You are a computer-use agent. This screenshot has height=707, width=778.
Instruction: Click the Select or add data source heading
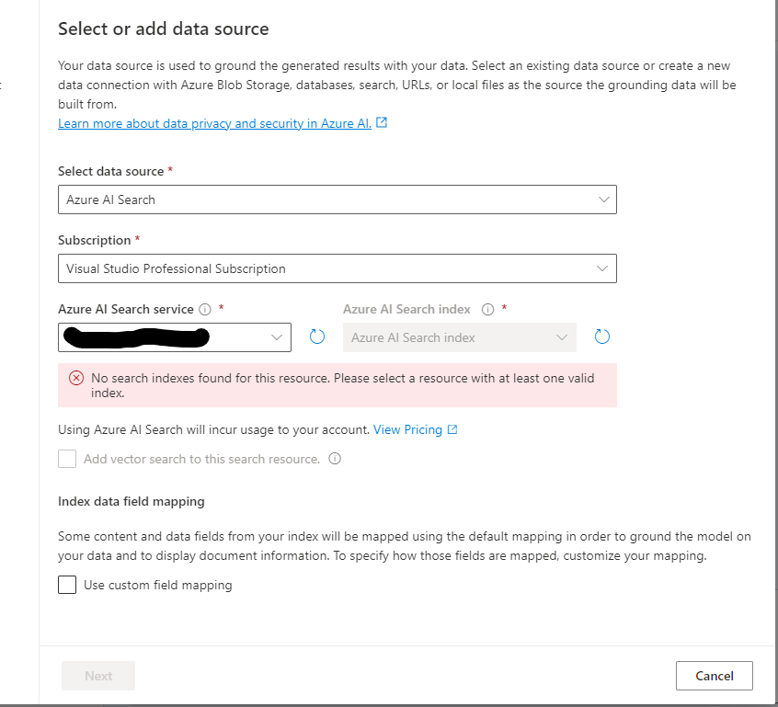pos(164,29)
